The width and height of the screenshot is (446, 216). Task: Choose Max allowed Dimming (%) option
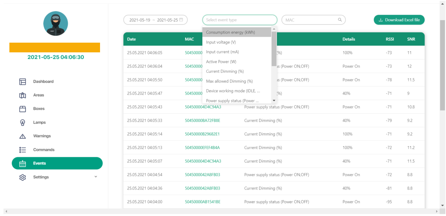point(229,81)
